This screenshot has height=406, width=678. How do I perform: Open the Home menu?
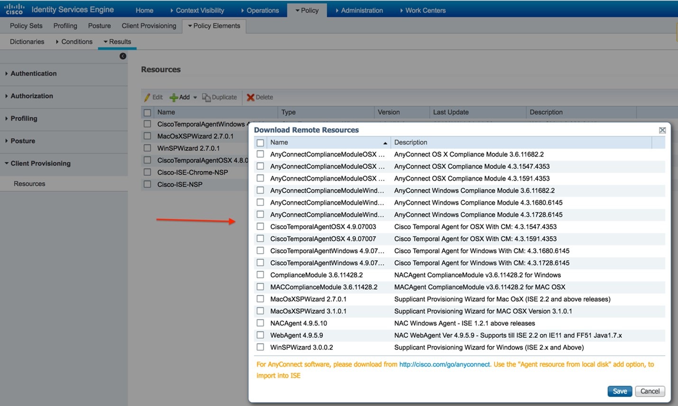(145, 10)
